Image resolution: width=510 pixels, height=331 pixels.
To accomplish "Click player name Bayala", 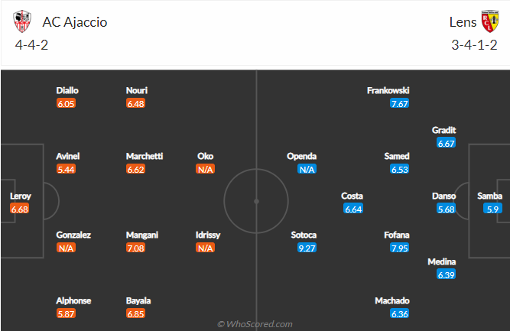I will tap(138, 300).
